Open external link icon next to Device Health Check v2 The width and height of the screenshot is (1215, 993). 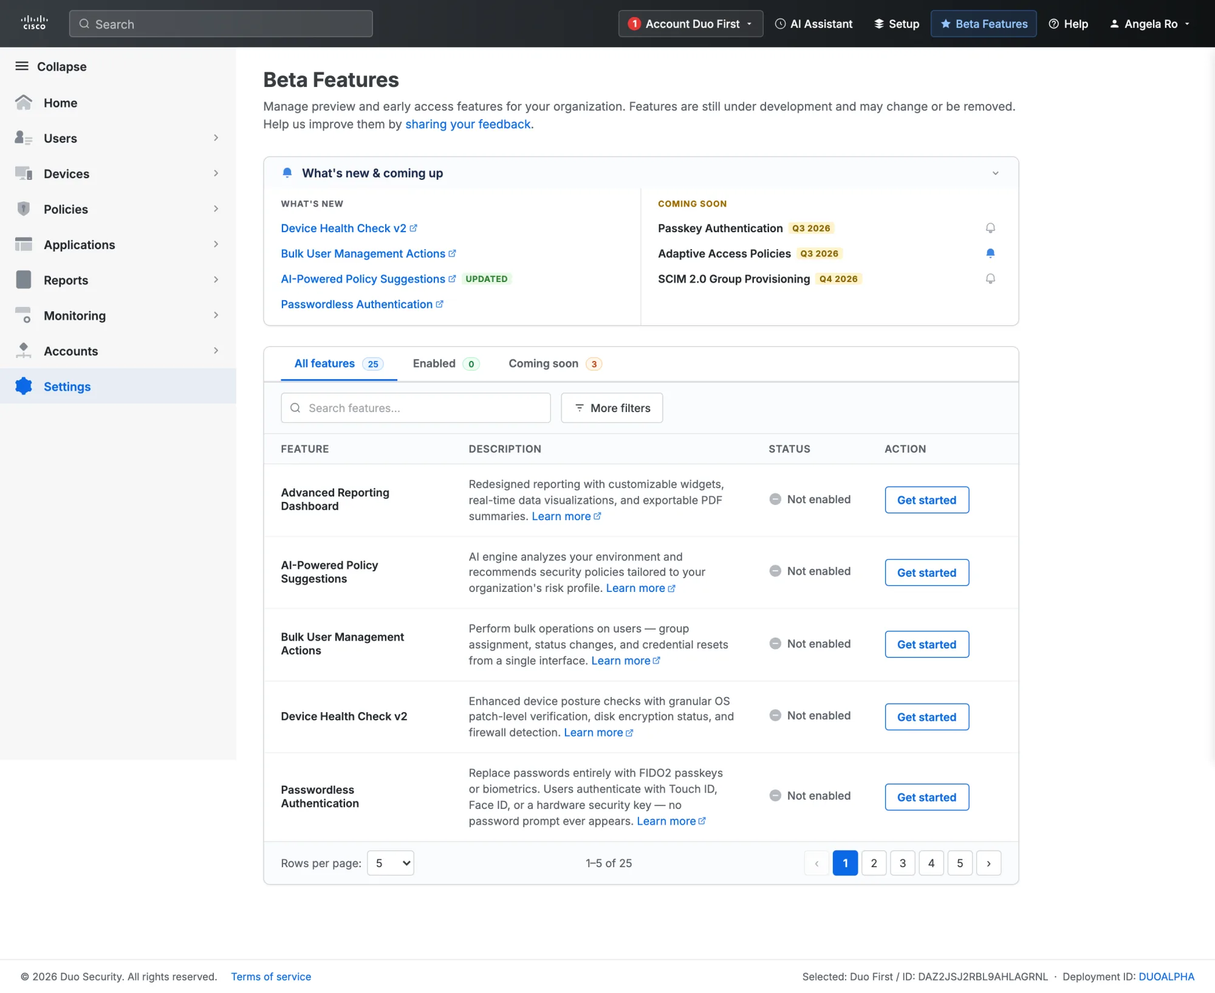[414, 228]
